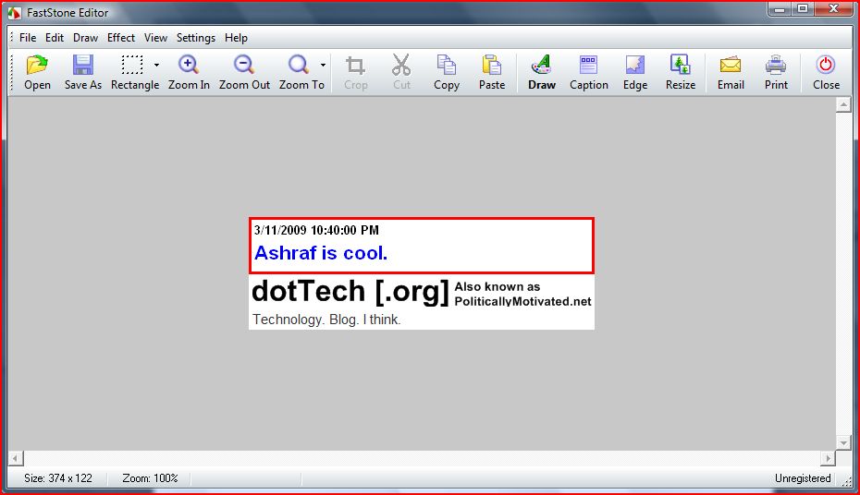The height and width of the screenshot is (495, 860).
Task: Open the Resize image tool
Action: (x=681, y=72)
